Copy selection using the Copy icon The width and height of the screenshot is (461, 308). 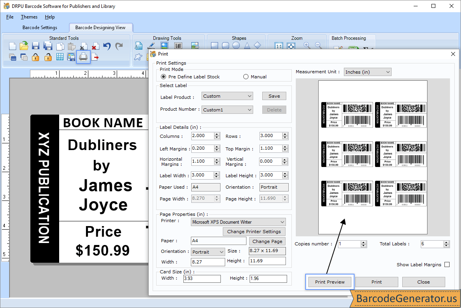pyautogui.click(x=60, y=46)
